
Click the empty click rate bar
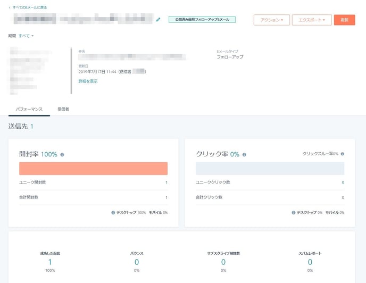270,169
